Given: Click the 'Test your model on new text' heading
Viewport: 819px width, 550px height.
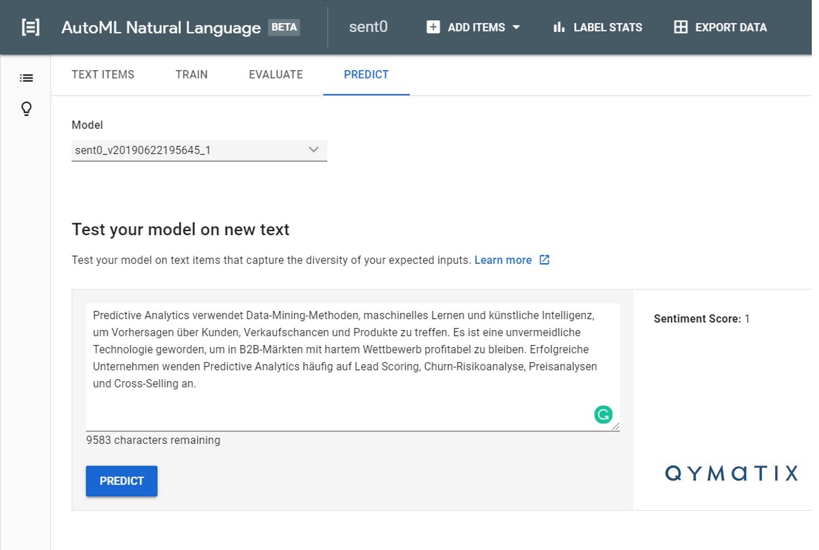Looking at the screenshot, I should [181, 230].
